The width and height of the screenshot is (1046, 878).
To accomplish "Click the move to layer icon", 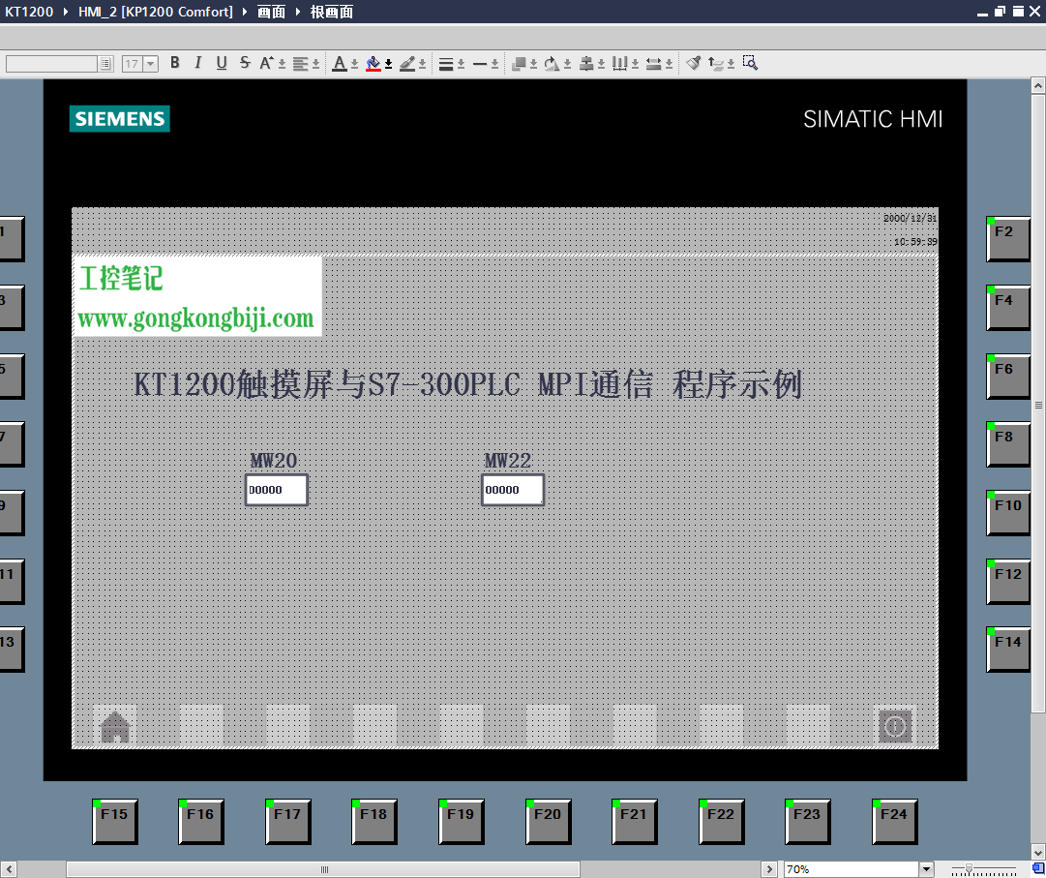I will tap(716, 63).
